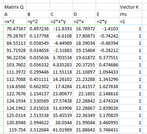Select the '=x^2' formula label cell
Image resolution: width=147 pixels, height=134 pixels.
pyautogui.click(x=15, y=21)
